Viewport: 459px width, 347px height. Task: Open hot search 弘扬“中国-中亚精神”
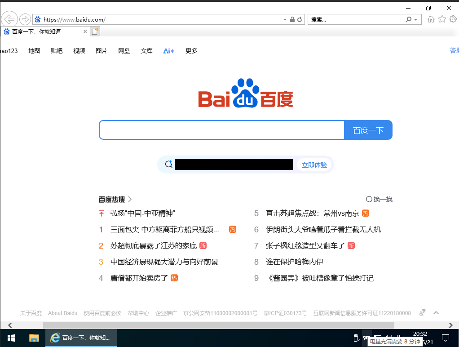pyautogui.click(x=142, y=214)
